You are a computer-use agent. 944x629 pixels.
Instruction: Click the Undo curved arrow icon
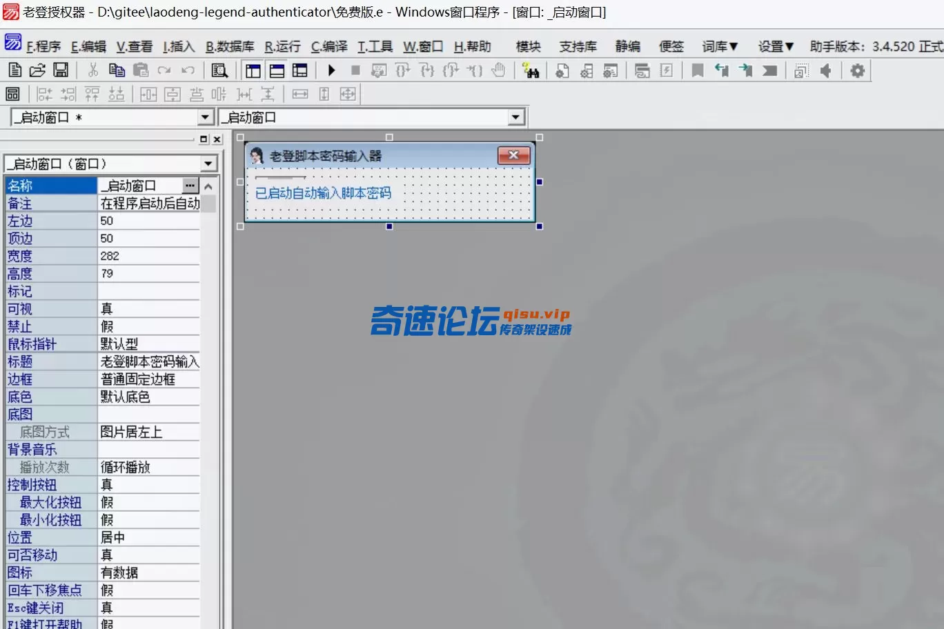[188, 70]
